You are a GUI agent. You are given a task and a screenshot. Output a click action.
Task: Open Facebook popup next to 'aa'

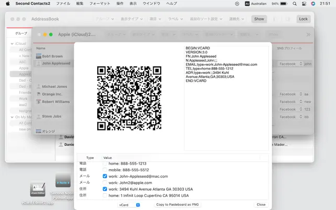coord(290,94)
